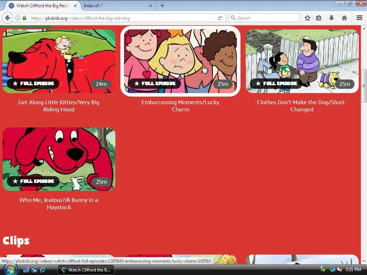Click the muted volume tray icon

[x=340, y=270]
